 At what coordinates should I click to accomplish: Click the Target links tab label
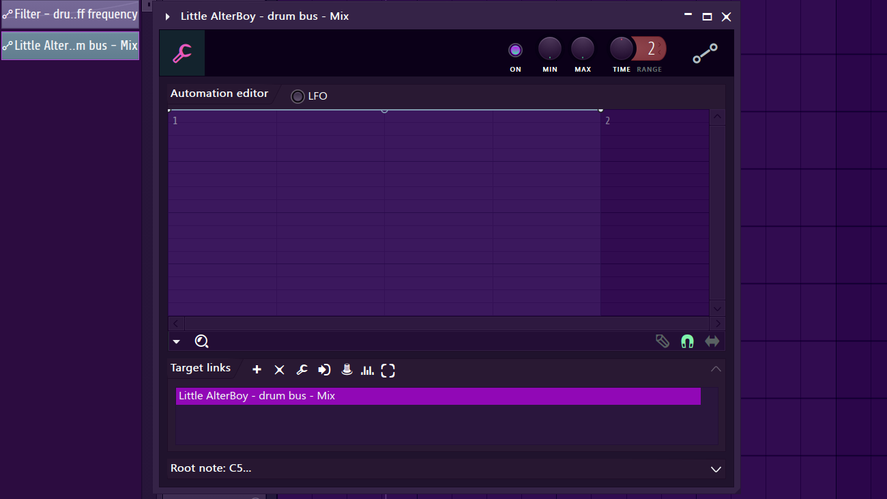(201, 368)
